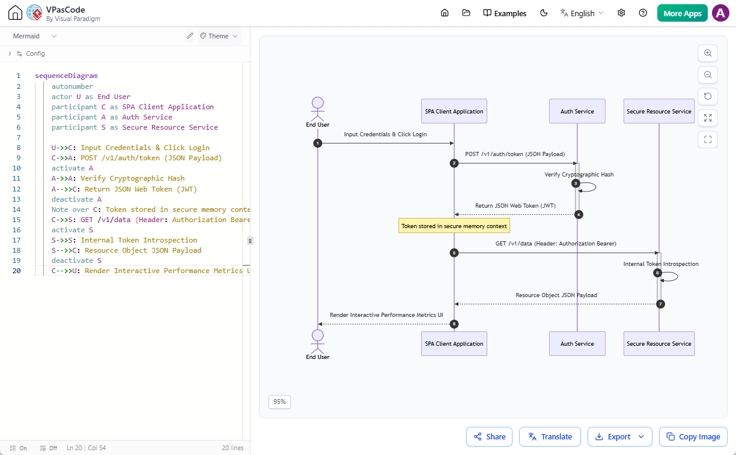Click the zoom in icon on diagram
Screen dimensions: 736x455
(x=708, y=53)
